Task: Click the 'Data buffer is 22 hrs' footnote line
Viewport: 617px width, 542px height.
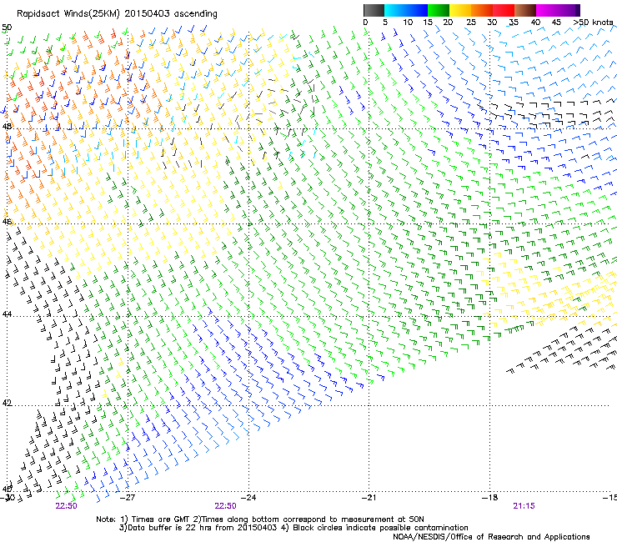Action: (293, 528)
